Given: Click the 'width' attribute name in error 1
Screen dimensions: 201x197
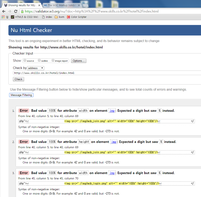Looking at the screenshot, I should click(x=83, y=111).
